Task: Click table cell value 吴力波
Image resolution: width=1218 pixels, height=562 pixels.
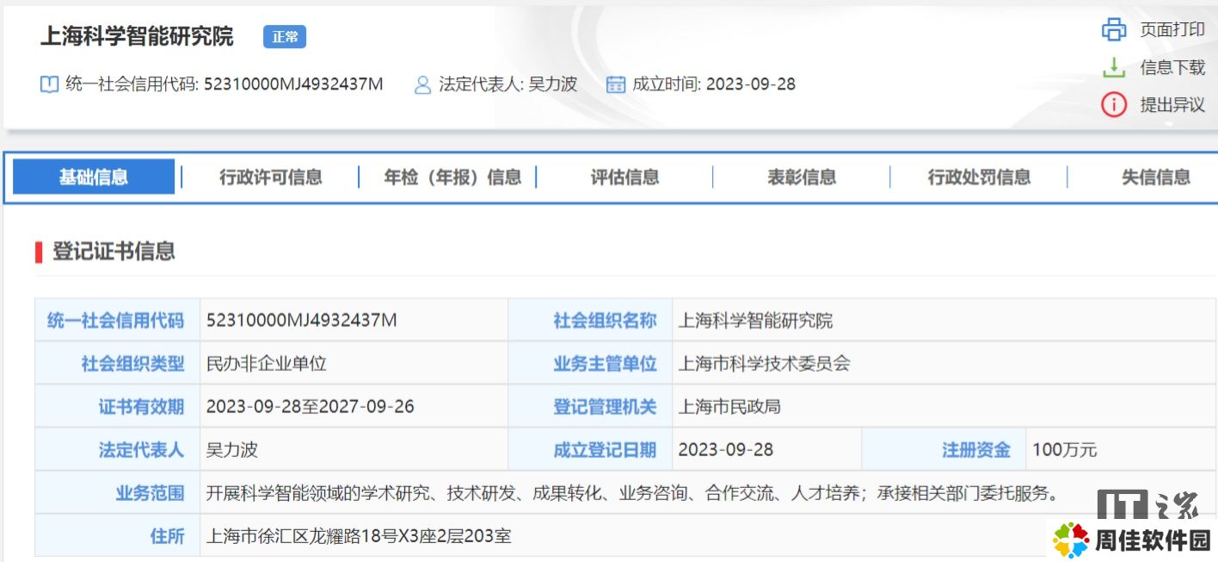Action: coord(232,449)
